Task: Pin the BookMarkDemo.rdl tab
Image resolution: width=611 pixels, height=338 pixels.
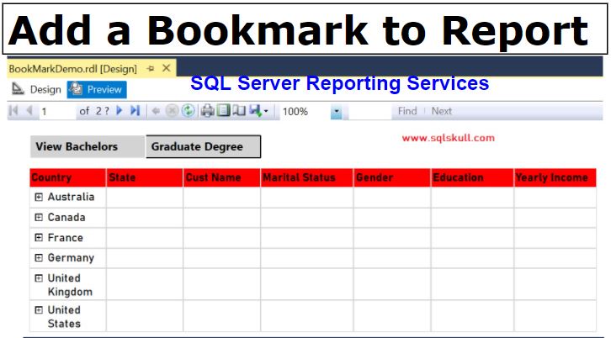Action: pos(151,69)
